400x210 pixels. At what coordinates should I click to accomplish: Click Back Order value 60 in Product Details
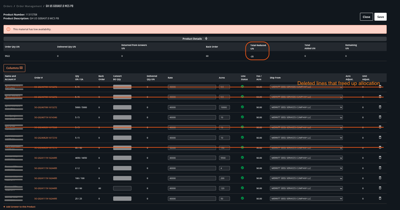click(x=207, y=56)
